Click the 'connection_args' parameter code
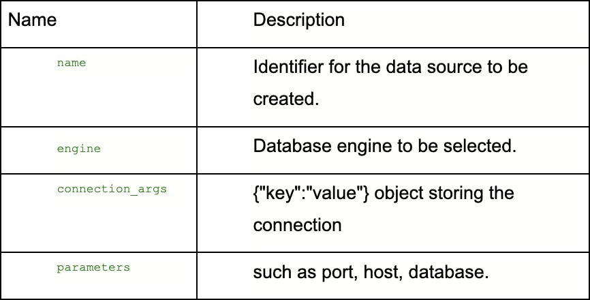This screenshot has width=590, height=300. [112, 189]
